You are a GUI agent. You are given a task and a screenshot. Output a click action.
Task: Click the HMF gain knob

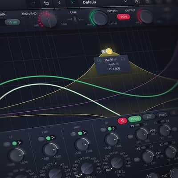(x=81, y=144)
